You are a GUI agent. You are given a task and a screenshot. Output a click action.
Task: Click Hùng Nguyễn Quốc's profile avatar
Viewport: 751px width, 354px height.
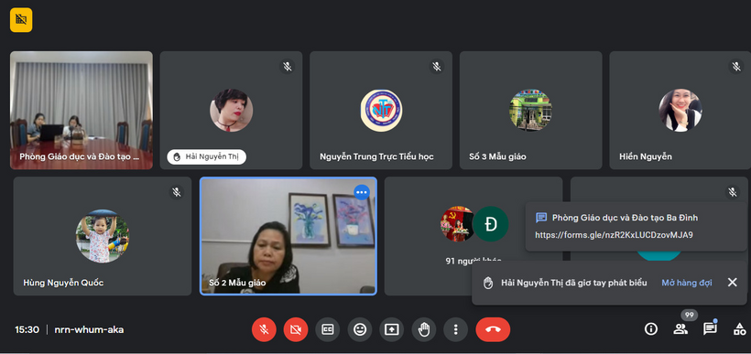[x=103, y=236]
